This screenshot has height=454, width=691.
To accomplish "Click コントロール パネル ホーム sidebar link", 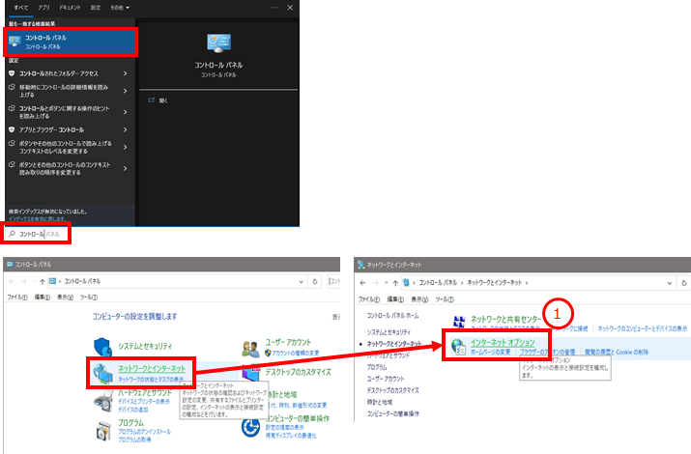I will 392,316.
